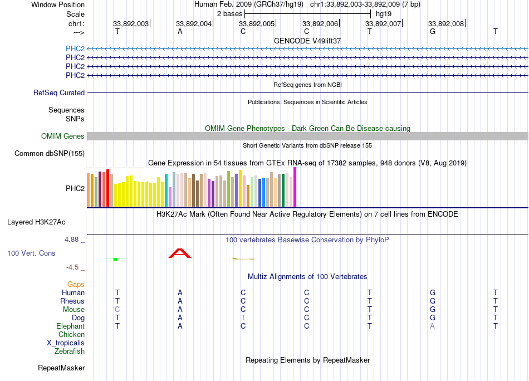
Task: Click the 4.88 PhyloP upper range value
Action: point(71,240)
